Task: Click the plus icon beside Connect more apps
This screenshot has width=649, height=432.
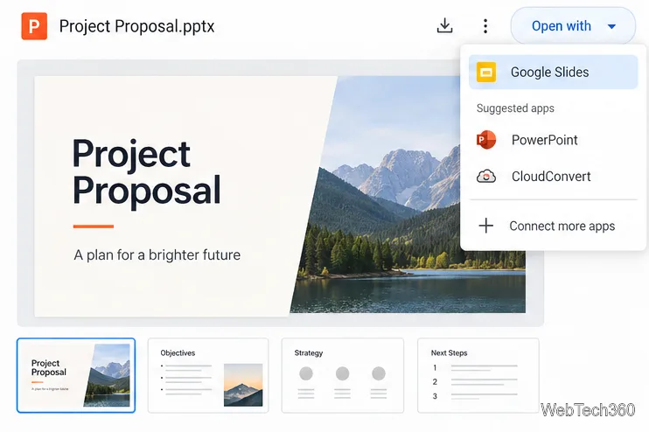Action: 486,226
